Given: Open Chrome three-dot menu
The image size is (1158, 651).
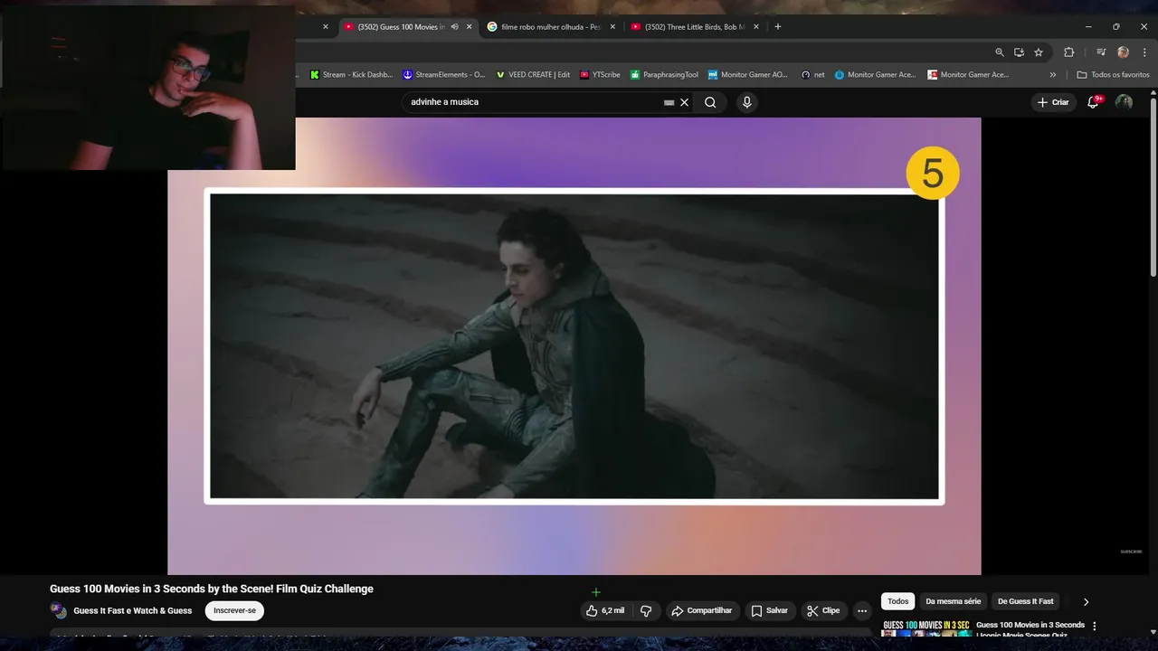Looking at the screenshot, I should point(1144,52).
